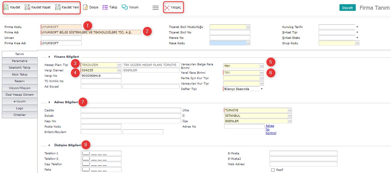Cancel with the Vazgeç X icon
The height and width of the screenshot is (173, 391).
(x=167, y=8)
